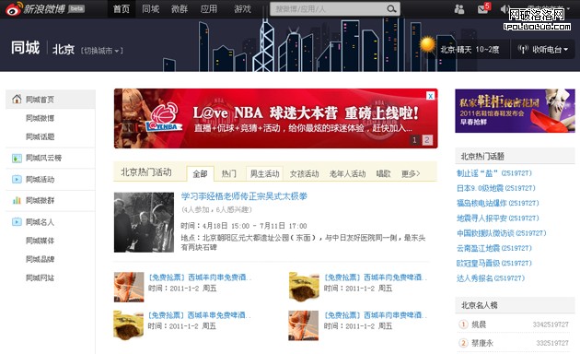This screenshot has width=580, height=354.
Task: Open the 学习李经梧老师传正宗吴式太极拳 link
Action: pos(244,196)
